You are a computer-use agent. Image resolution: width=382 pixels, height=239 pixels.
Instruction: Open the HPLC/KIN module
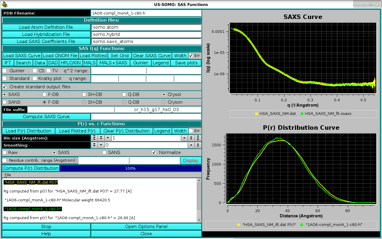71,63
